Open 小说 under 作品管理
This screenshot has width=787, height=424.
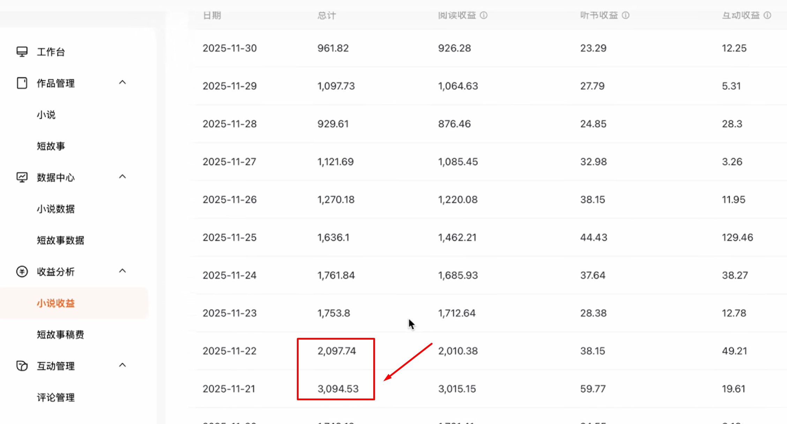tap(46, 115)
